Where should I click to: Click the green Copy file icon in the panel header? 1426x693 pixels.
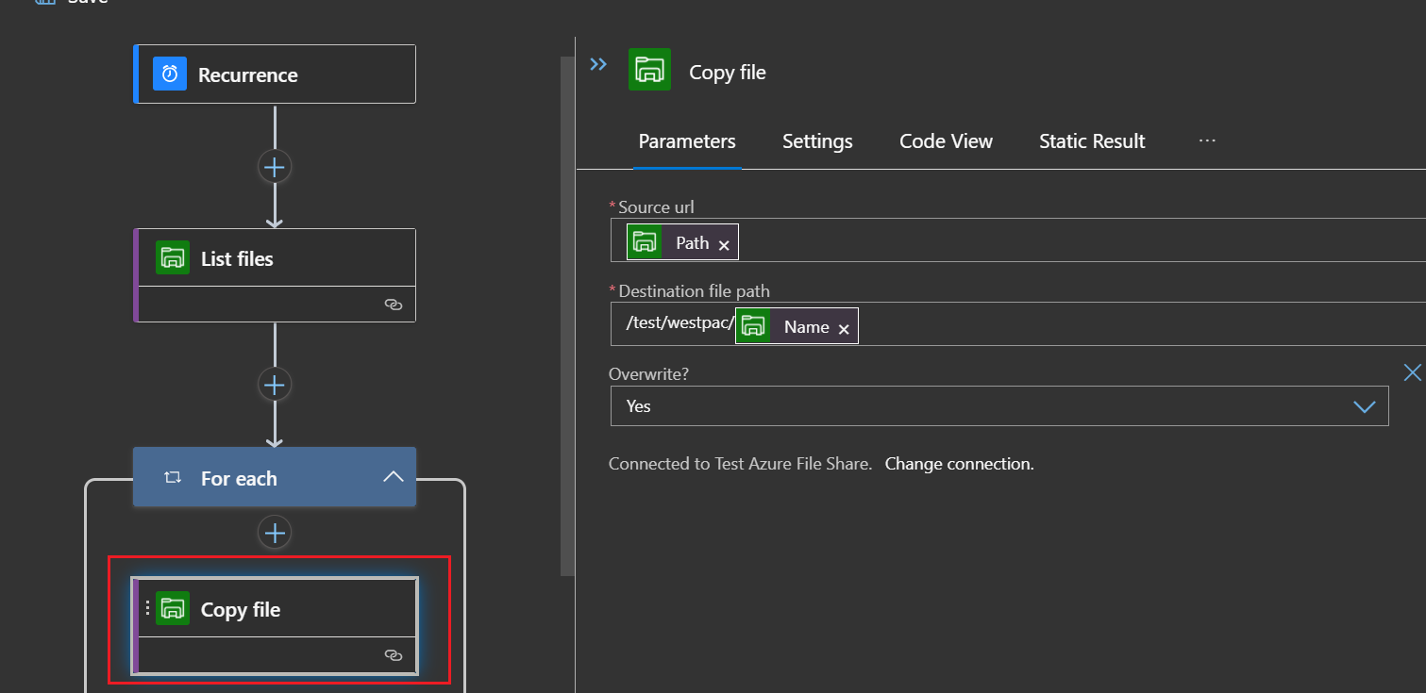[x=649, y=70]
